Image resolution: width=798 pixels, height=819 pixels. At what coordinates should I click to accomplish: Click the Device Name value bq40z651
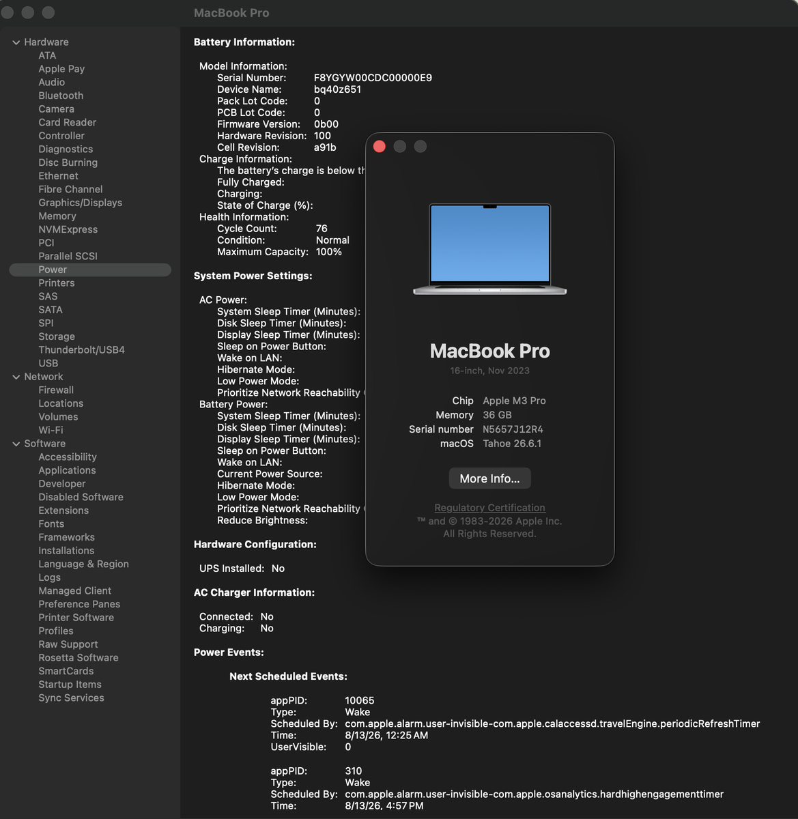point(337,89)
